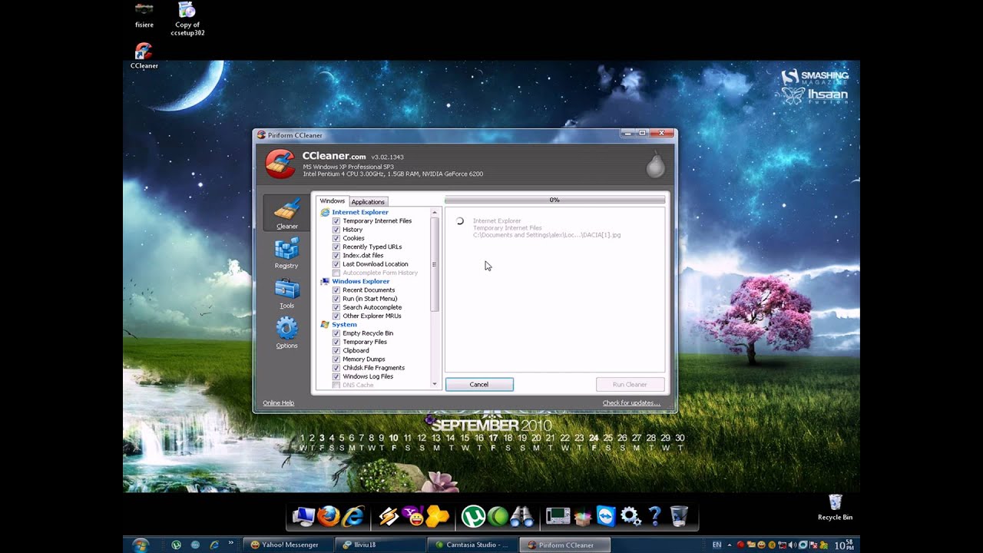Image resolution: width=983 pixels, height=553 pixels.
Task: Switch to Camtasia Studio taskbar item
Action: [x=472, y=545]
